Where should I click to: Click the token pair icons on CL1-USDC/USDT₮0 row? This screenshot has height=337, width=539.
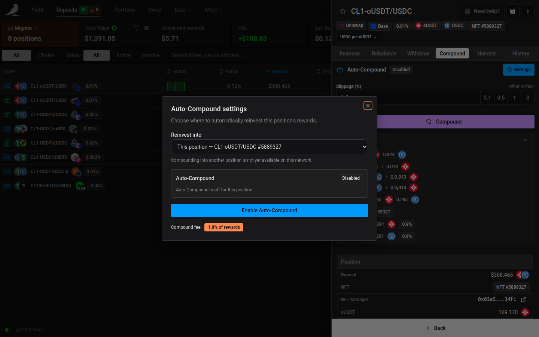pyautogui.click(x=21, y=157)
